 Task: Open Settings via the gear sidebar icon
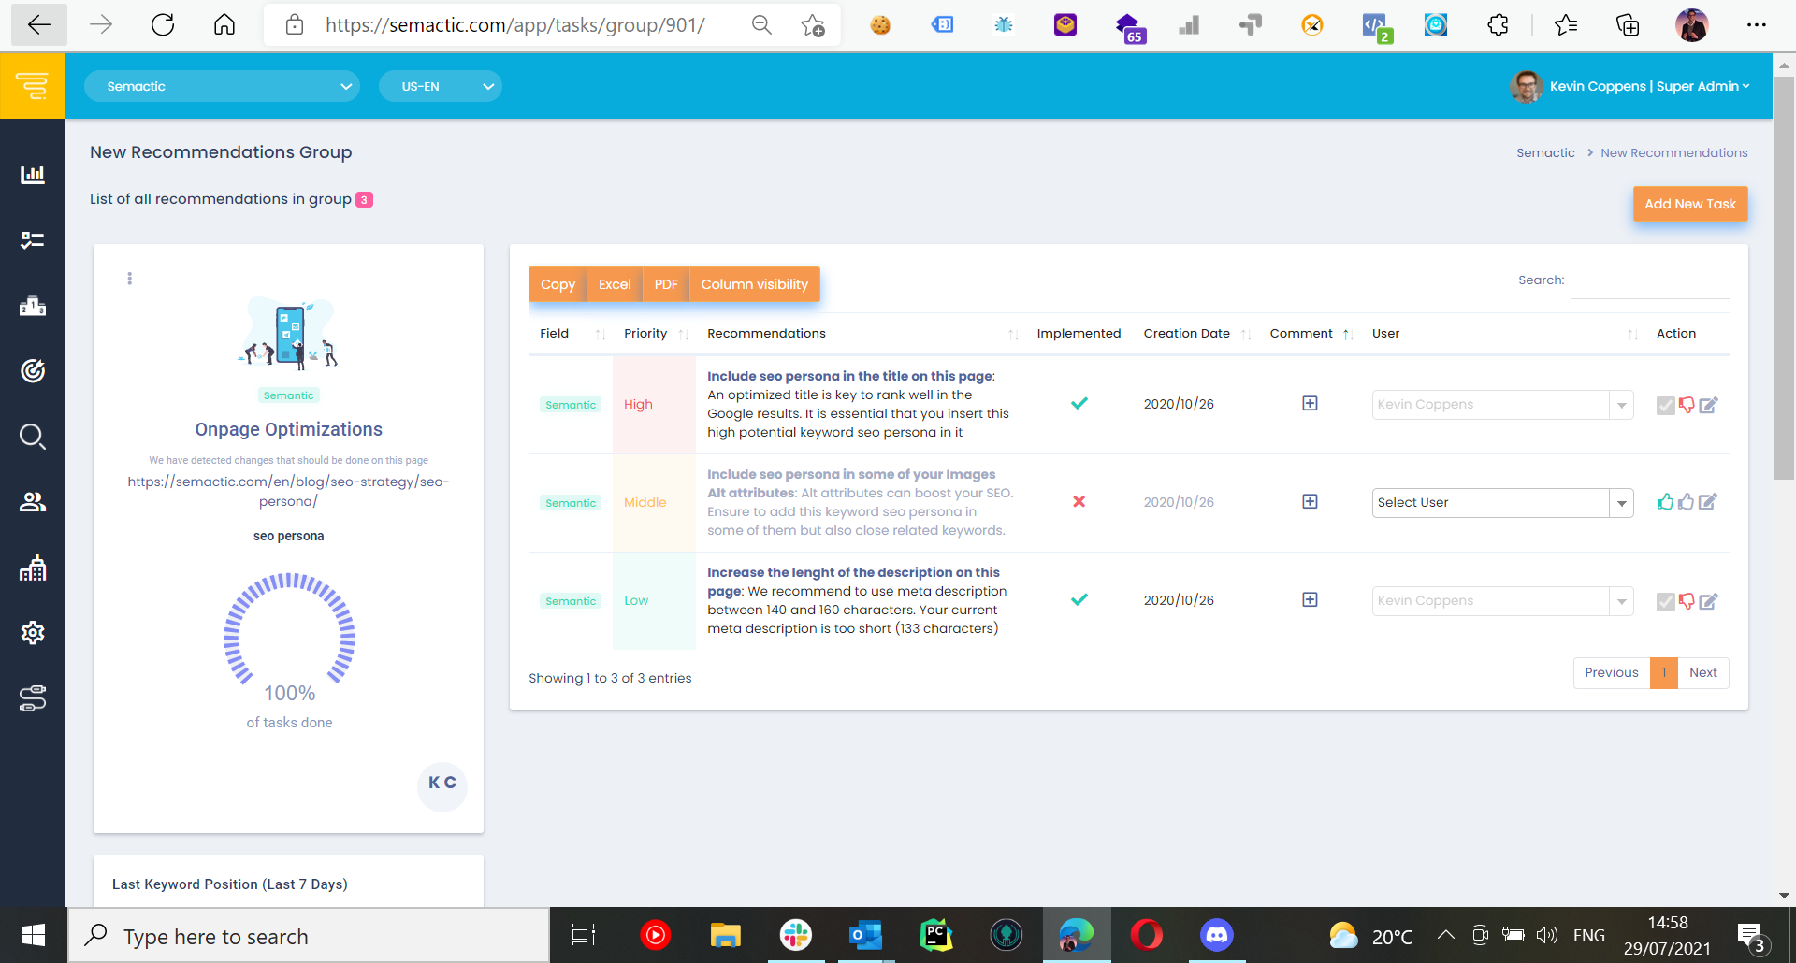coord(33,633)
